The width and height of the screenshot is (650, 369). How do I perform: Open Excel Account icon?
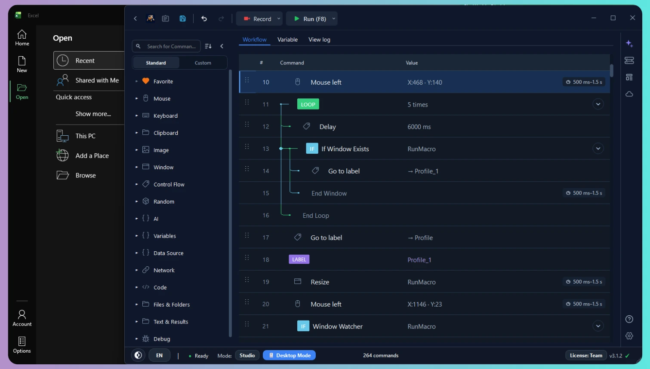[22, 318]
